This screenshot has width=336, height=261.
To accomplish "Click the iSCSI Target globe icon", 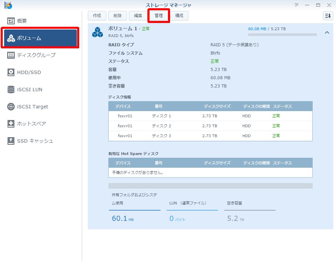I will [11, 107].
